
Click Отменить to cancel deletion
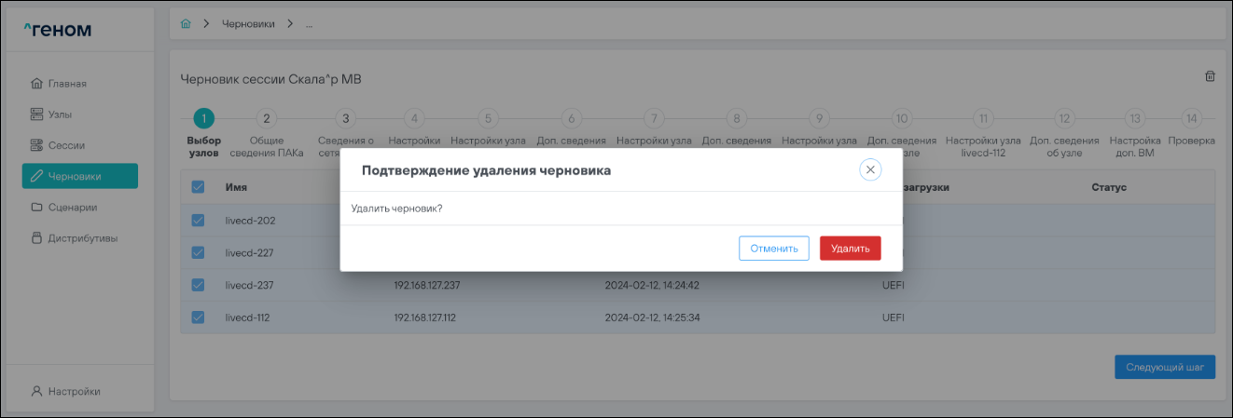pos(773,249)
